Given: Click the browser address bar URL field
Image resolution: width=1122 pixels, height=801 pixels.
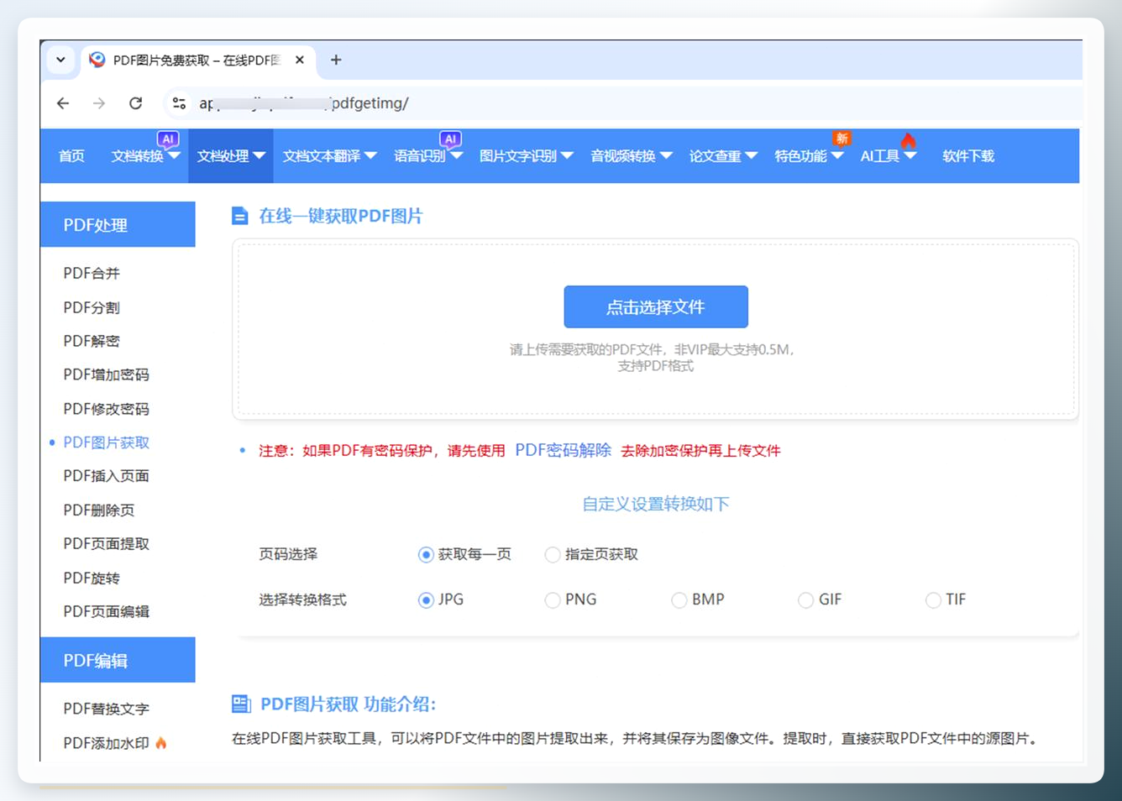Looking at the screenshot, I should tap(621, 103).
